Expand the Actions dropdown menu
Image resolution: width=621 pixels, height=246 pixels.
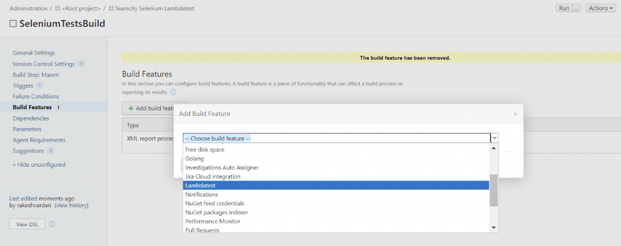[x=601, y=8]
